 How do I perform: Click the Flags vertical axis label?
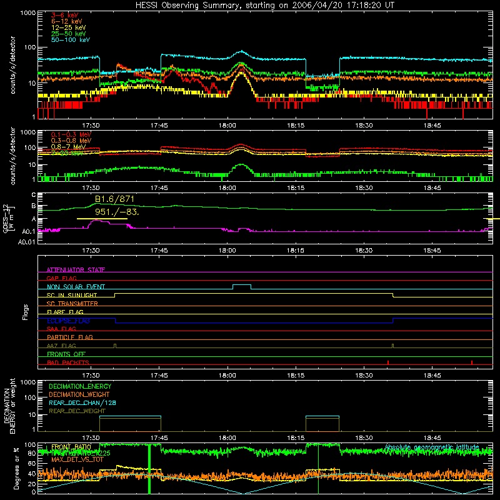tap(26, 312)
